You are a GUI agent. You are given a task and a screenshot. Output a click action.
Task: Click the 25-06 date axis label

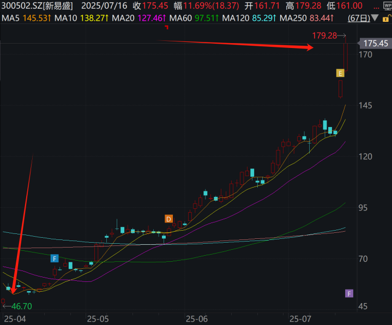[x=197, y=319]
